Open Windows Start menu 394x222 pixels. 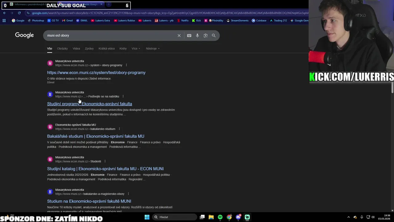(147, 217)
